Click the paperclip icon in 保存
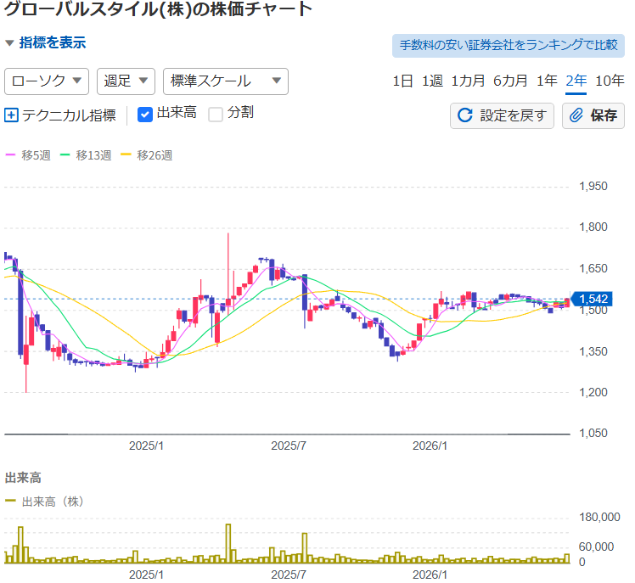 pyautogui.click(x=576, y=115)
